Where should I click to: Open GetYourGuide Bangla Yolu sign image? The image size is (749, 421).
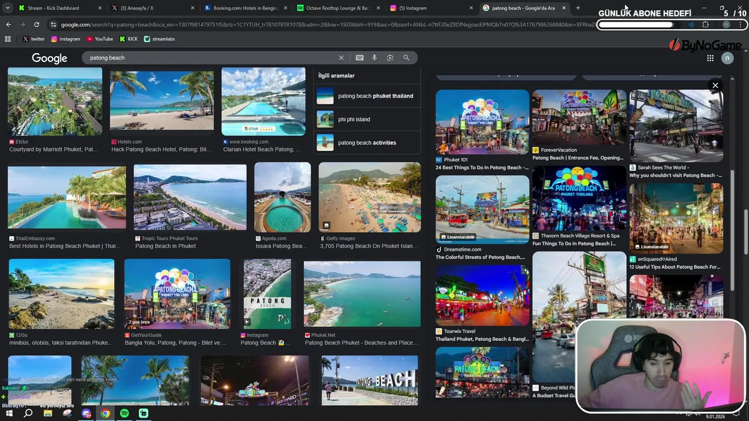(x=177, y=294)
